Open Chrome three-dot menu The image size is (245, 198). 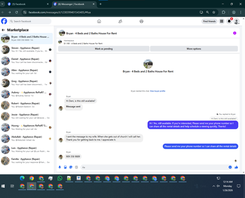click(241, 12)
